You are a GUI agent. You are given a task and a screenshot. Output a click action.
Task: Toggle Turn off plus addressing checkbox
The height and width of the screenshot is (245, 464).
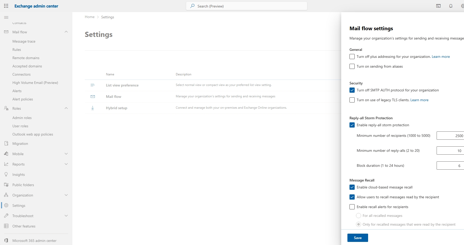tap(352, 57)
